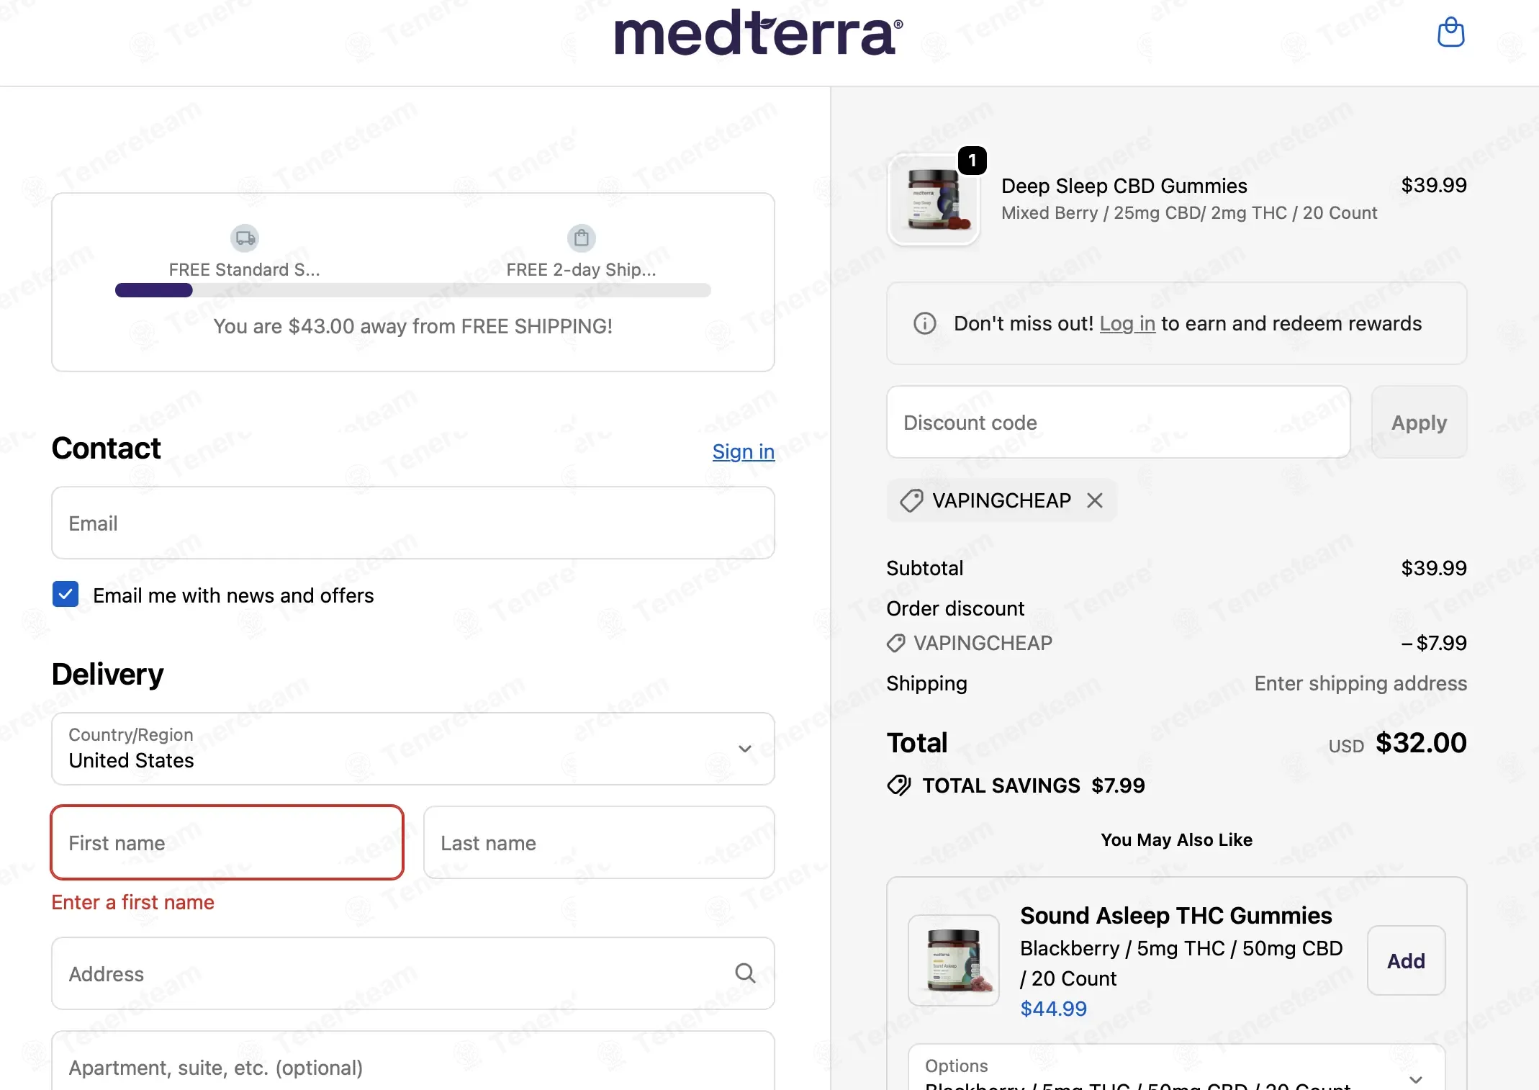The image size is (1539, 1090).
Task: Click the FREE Standard shipping truck icon
Action: point(245,238)
